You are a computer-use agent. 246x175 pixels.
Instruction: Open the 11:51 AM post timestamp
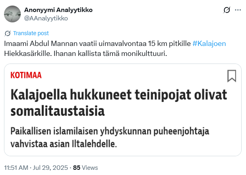[x=17, y=168]
